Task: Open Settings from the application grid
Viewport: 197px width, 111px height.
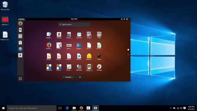Action: point(99,67)
